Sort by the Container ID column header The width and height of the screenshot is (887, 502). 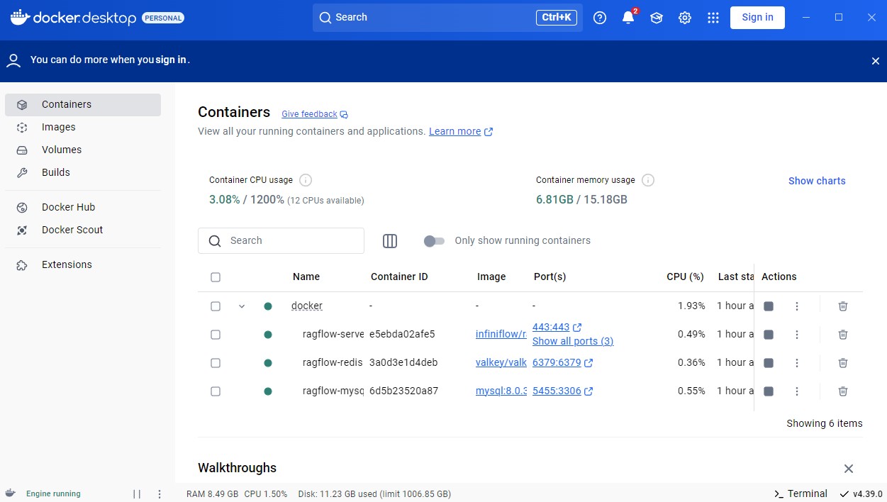[399, 277]
